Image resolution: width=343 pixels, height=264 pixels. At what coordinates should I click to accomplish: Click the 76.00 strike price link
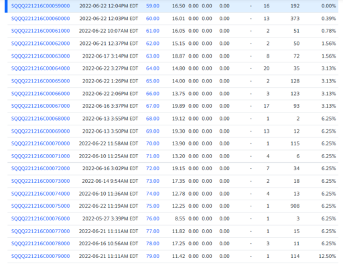(x=153, y=218)
